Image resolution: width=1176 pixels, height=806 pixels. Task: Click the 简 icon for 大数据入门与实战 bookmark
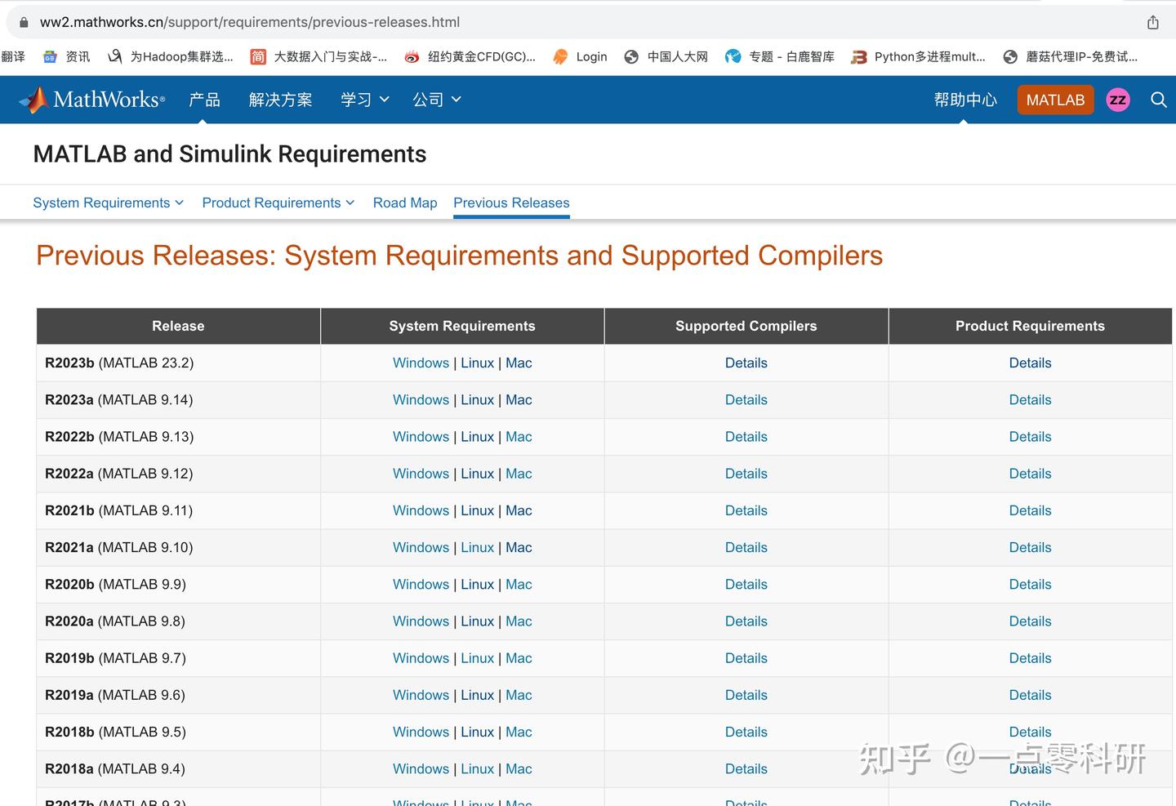257,56
